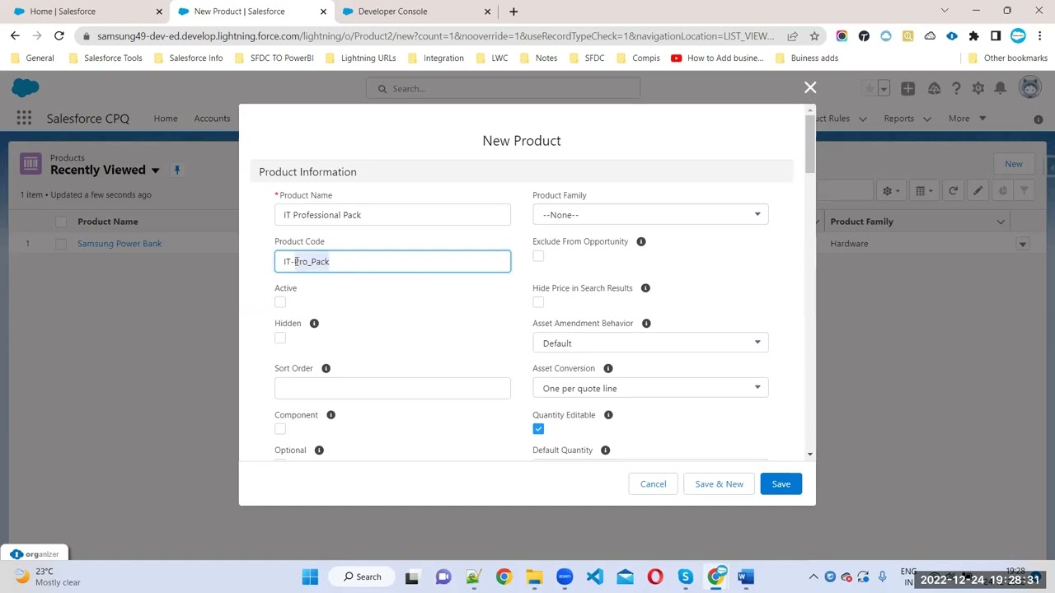
Task: Open Windows taskbar Search
Action: 363,577
